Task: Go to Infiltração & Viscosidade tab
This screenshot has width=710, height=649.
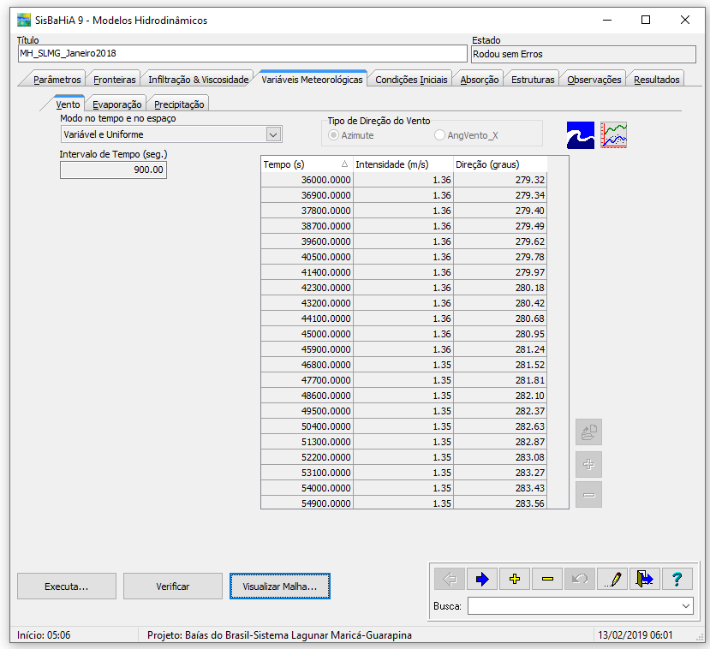Action: 199,80
